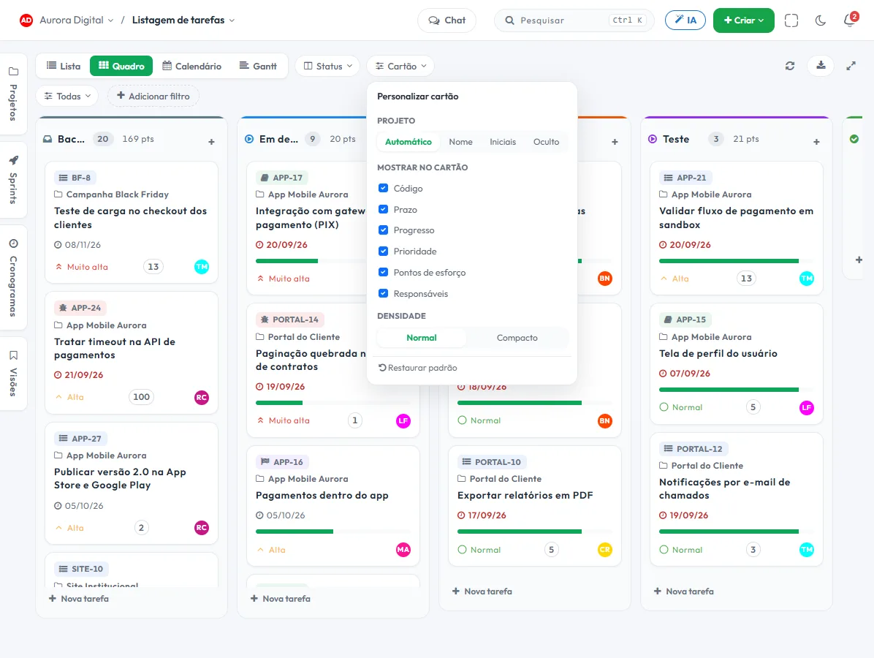The image size is (874, 658).
Task: Toggle dark mode moon icon
Action: (x=821, y=20)
